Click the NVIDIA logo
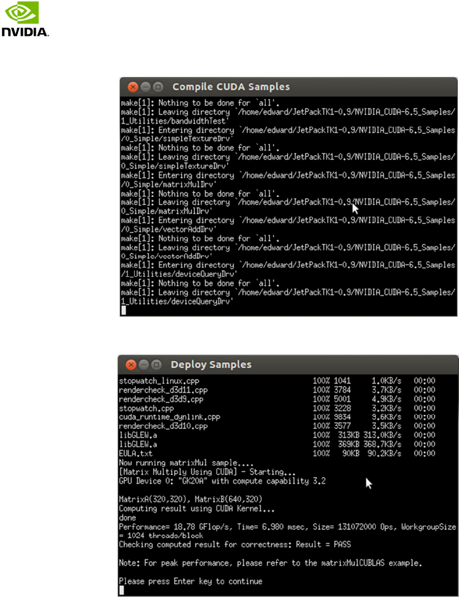 coord(25,19)
